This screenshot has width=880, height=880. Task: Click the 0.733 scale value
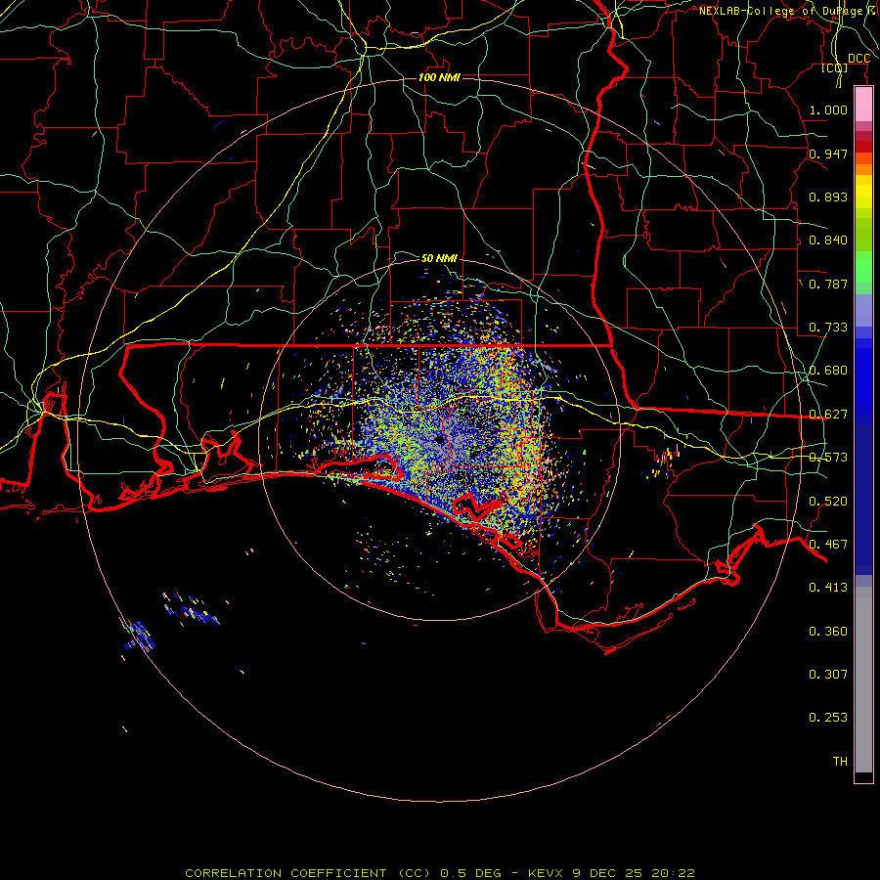tap(828, 327)
